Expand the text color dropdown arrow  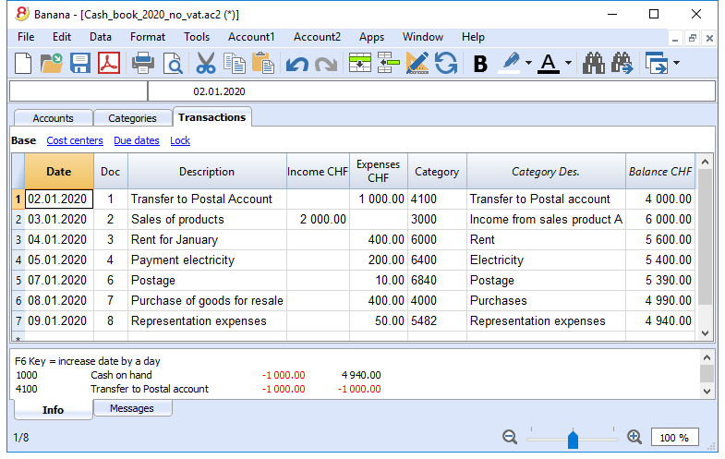(x=568, y=63)
